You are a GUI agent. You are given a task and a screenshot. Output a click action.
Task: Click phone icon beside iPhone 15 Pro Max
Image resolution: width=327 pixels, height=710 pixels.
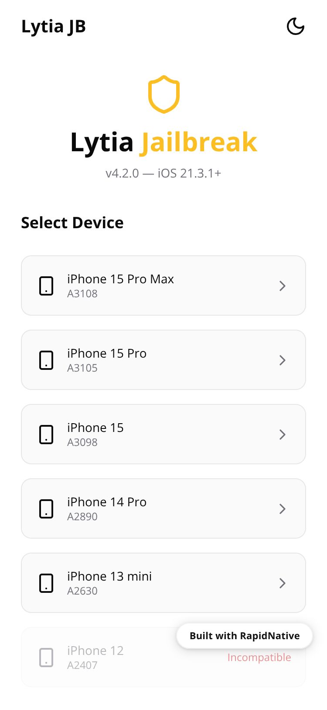(46, 286)
